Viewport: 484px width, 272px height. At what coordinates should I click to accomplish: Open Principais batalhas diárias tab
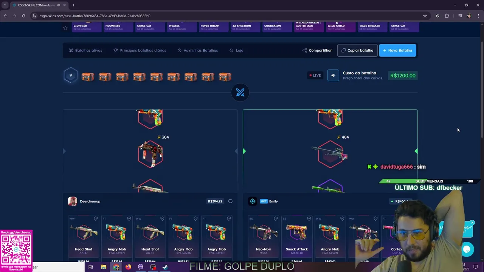point(140,50)
